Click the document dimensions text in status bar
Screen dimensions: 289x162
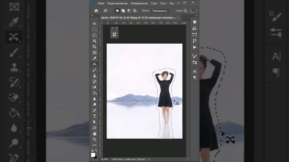128,159
